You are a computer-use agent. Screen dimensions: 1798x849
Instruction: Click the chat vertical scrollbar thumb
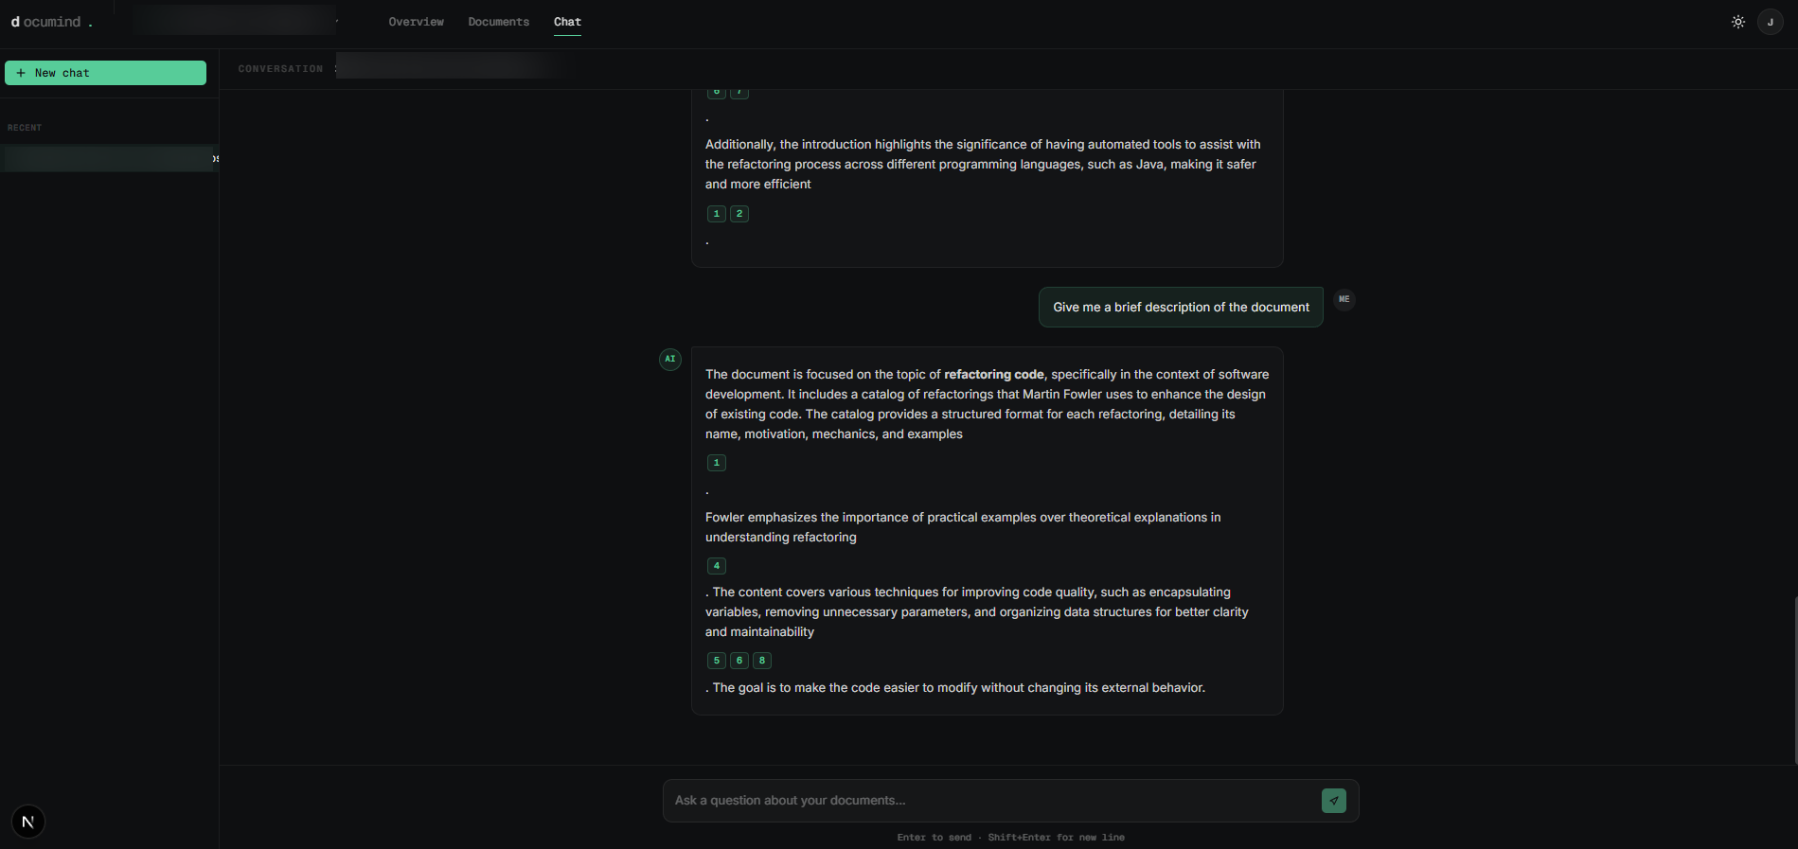[x=1795, y=680]
